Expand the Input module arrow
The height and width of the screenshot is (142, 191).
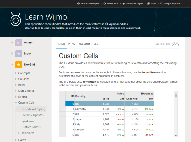tap(12, 53)
